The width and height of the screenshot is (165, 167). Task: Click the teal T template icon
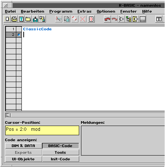tap(21, 19)
